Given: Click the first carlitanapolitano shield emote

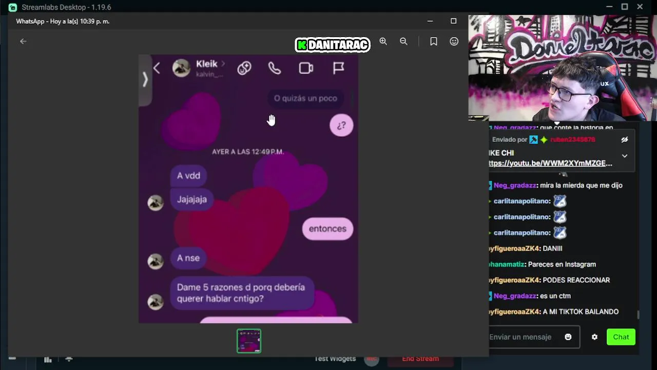Looking at the screenshot, I should [559, 201].
